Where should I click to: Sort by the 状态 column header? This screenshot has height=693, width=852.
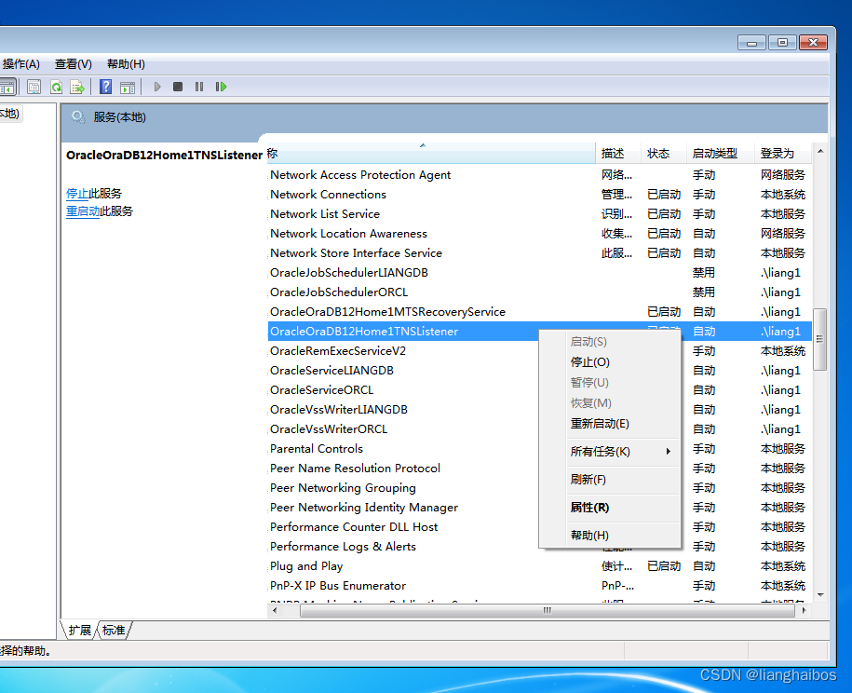[x=664, y=154]
